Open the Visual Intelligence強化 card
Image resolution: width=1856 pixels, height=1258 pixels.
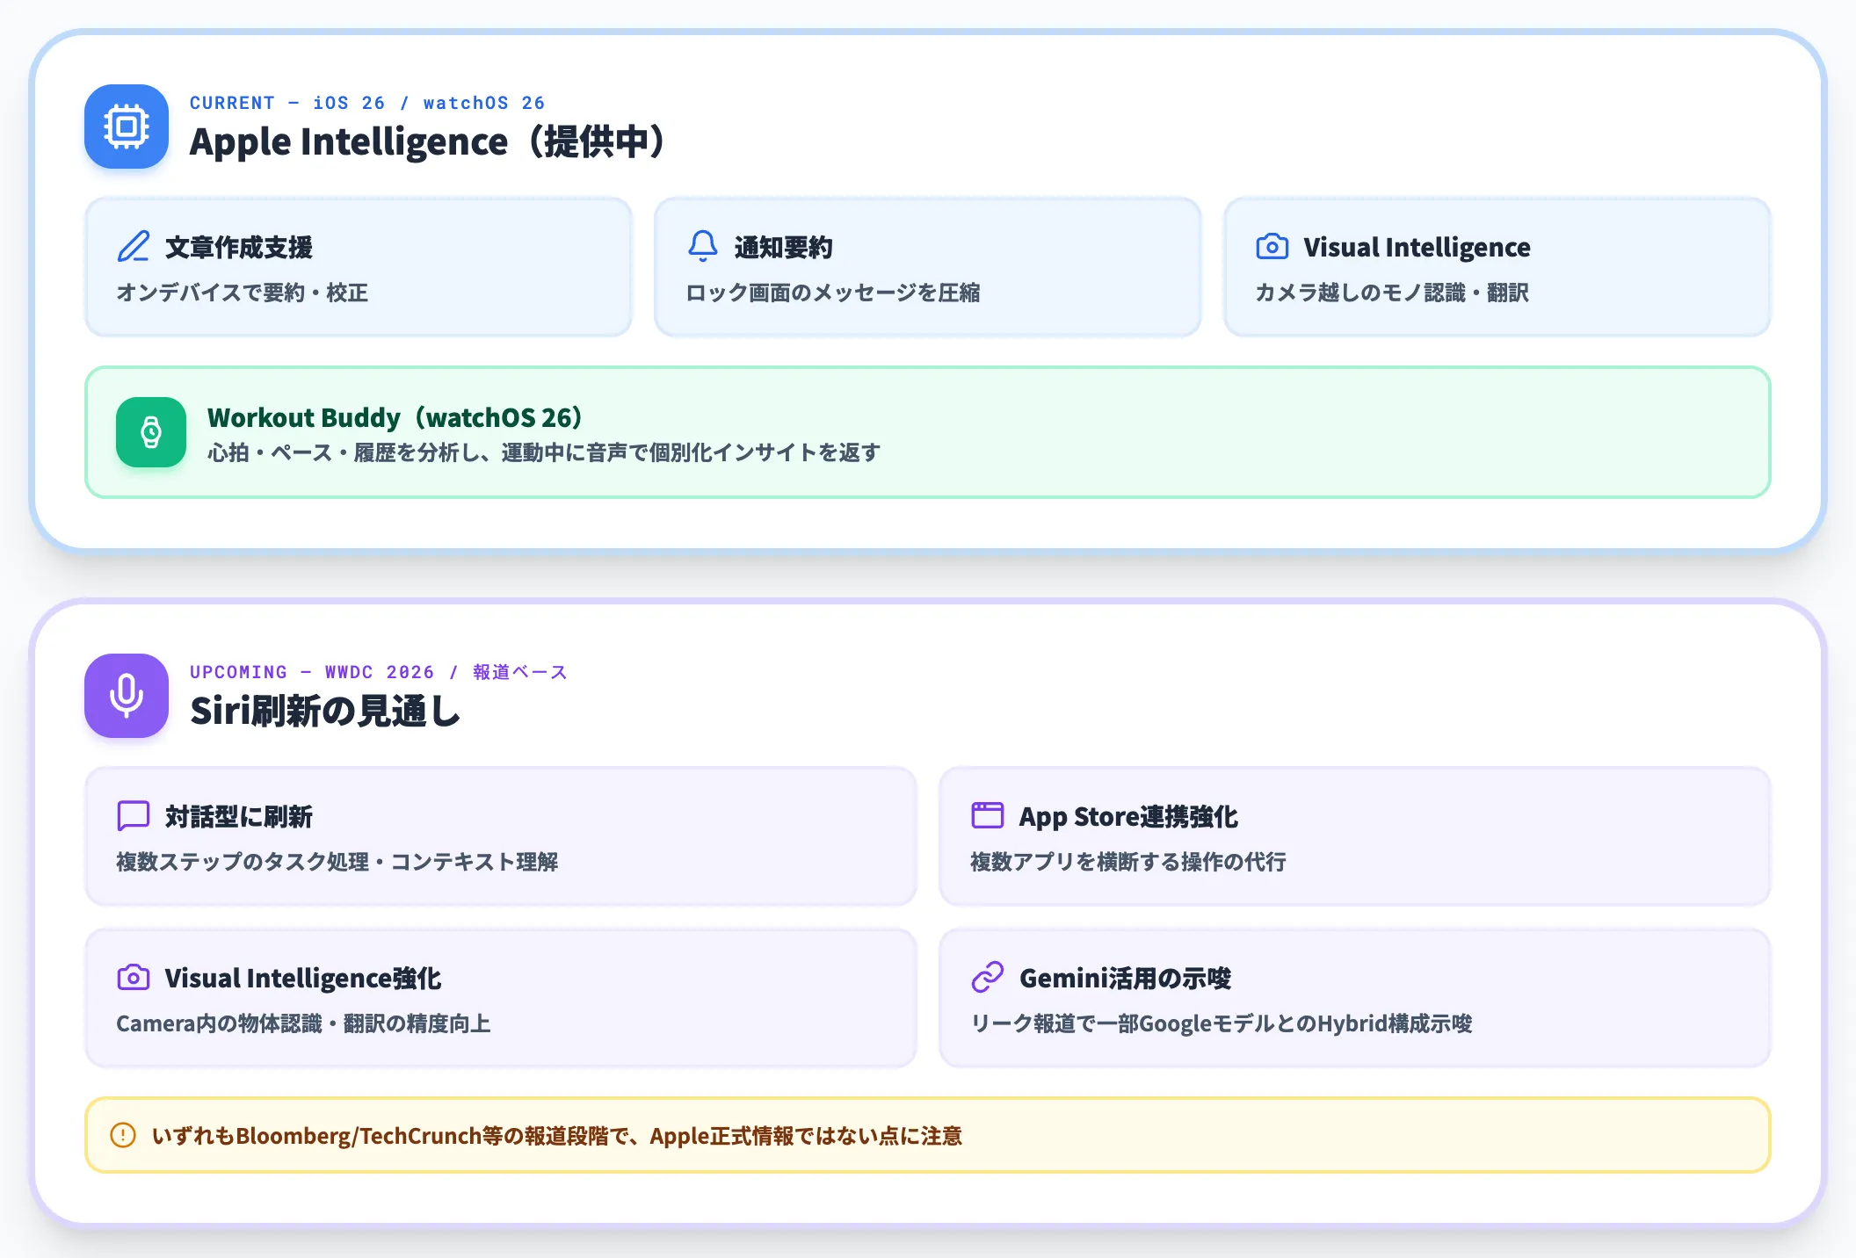(x=501, y=998)
